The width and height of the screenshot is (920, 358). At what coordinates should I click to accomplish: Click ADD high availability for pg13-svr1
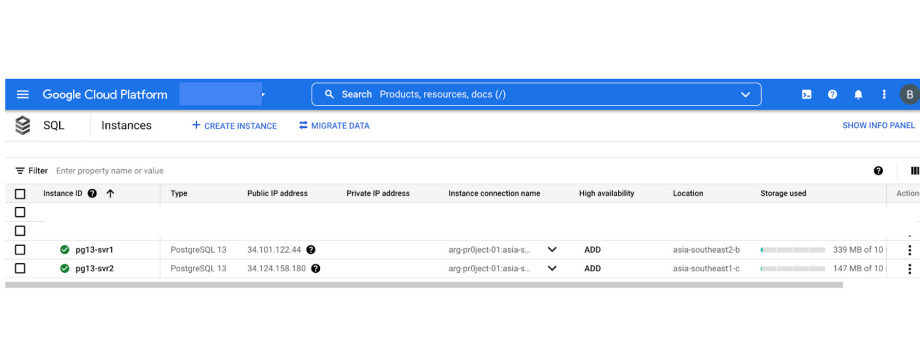(x=592, y=250)
